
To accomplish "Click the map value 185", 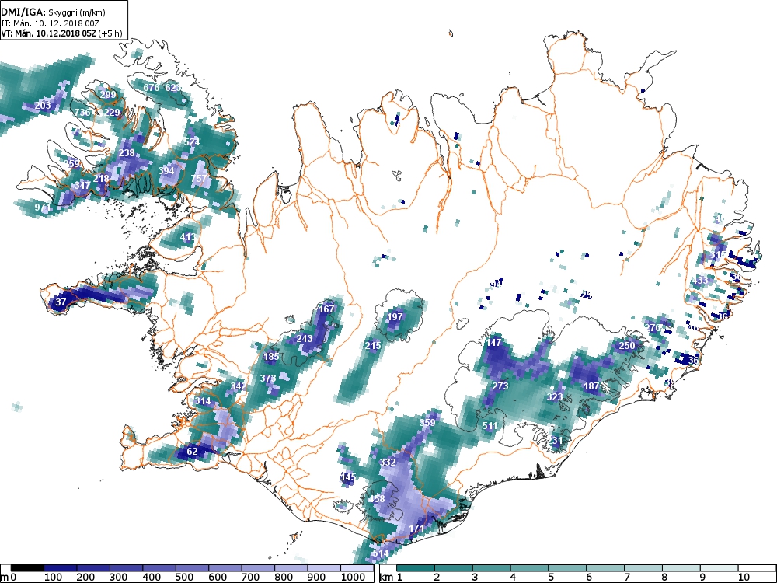I will [x=271, y=357].
